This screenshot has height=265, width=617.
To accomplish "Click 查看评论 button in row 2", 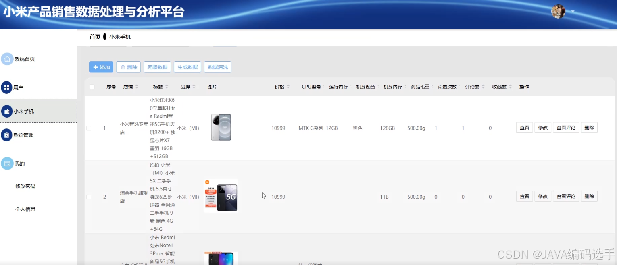I will (x=566, y=196).
